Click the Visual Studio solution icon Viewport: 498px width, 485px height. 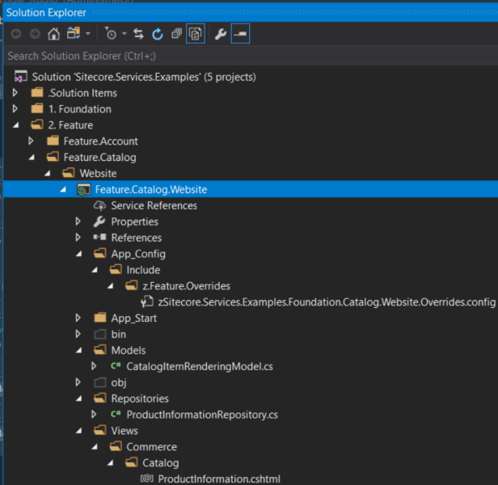pyautogui.click(x=21, y=77)
